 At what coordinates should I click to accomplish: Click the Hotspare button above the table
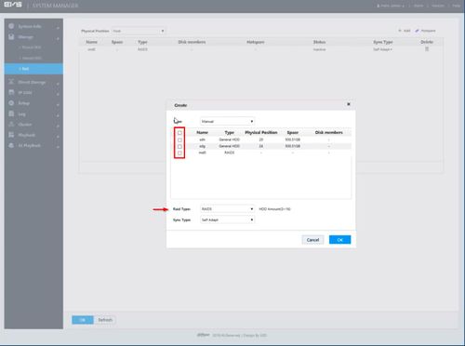[x=426, y=31]
